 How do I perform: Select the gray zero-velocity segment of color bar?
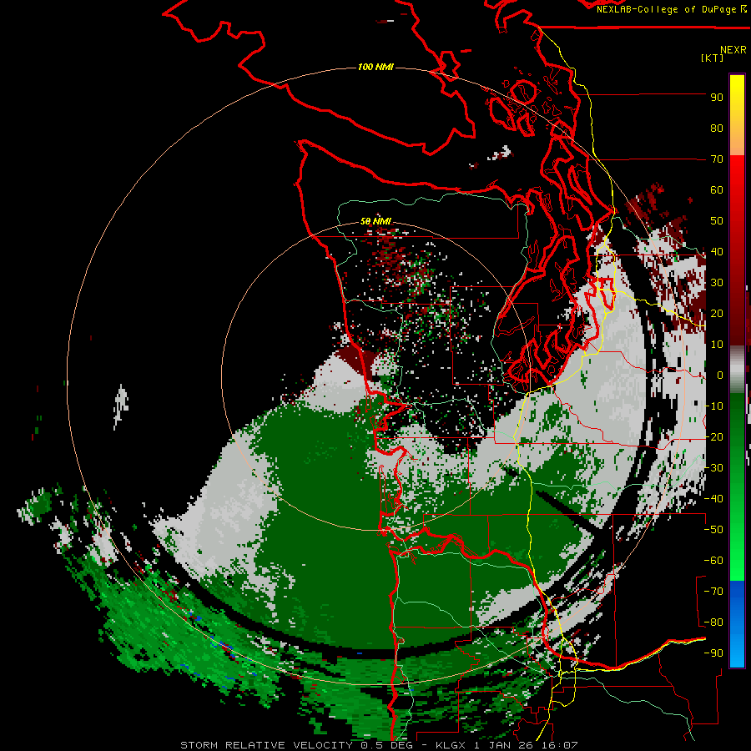[x=737, y=370]
